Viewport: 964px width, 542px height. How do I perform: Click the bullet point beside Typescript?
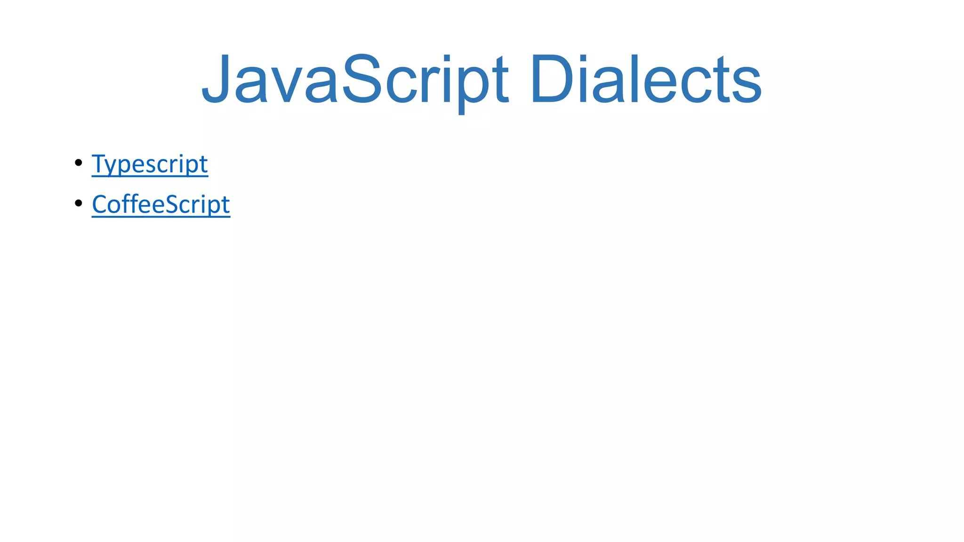point(79,163)
